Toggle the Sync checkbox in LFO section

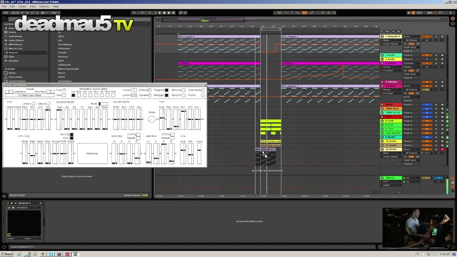[x=71, y=138]
